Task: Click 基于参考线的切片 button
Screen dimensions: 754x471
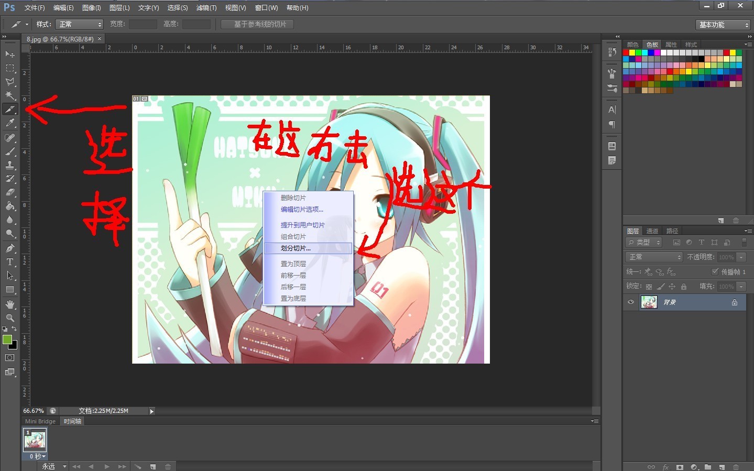Action: click(258, 24)
